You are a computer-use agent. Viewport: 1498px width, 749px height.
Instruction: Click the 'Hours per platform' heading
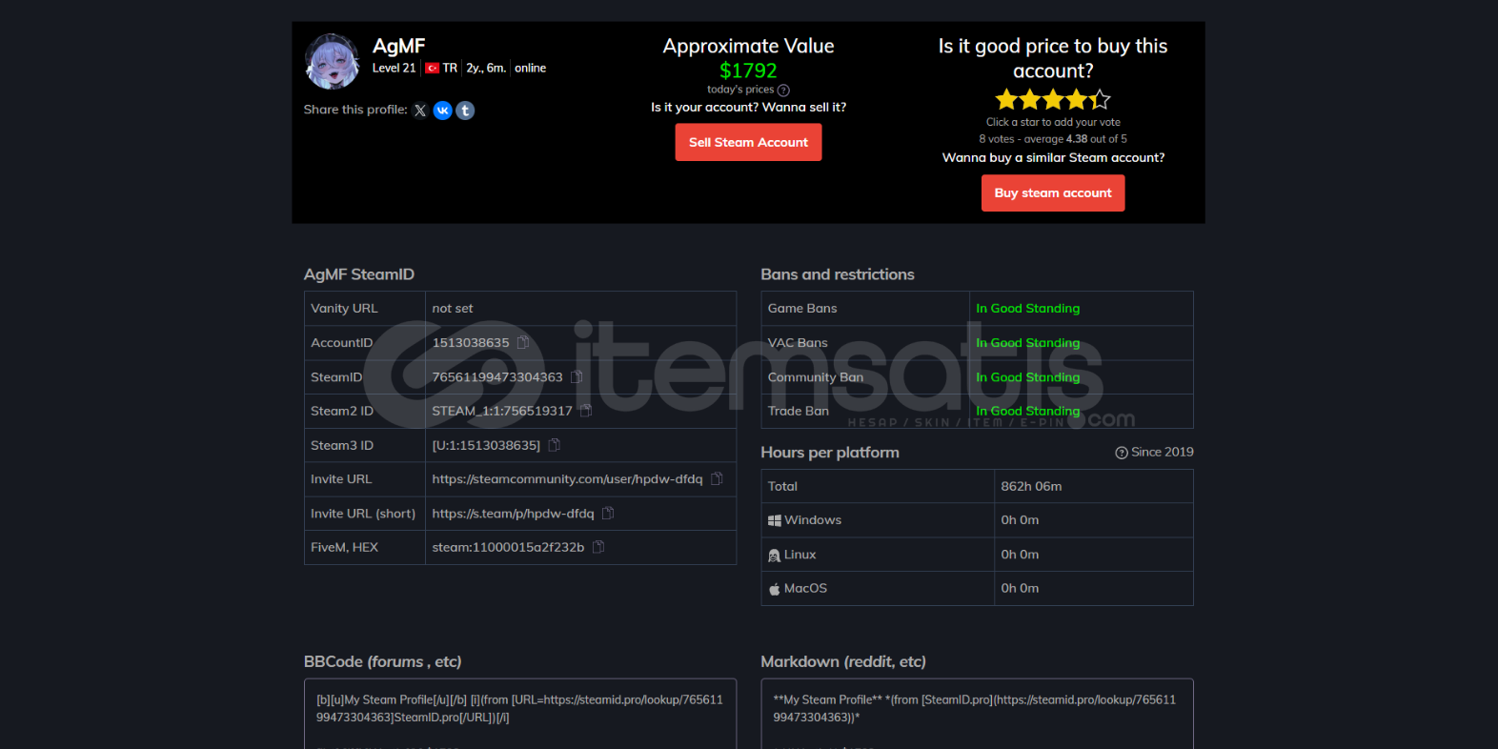tap(830, 453)
